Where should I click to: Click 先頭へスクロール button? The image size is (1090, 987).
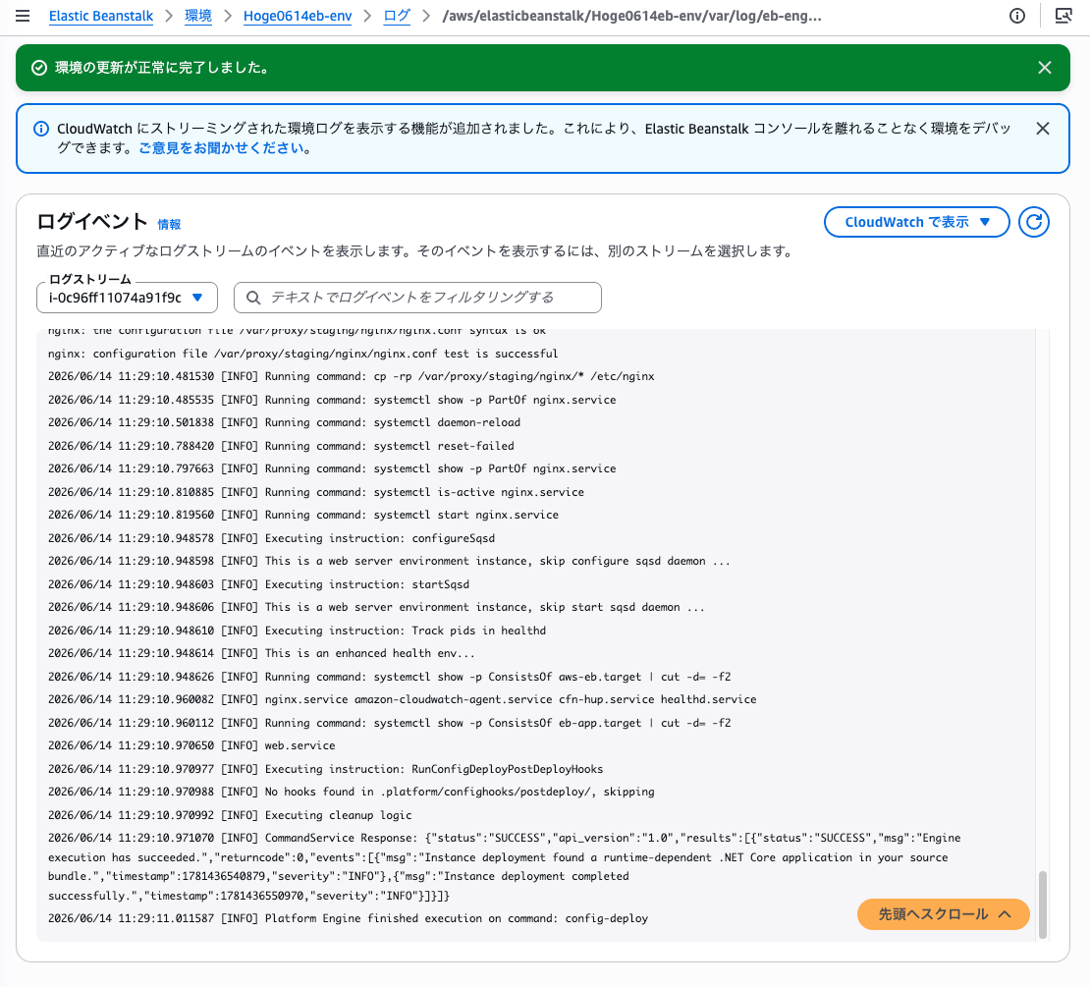[944, 914]
